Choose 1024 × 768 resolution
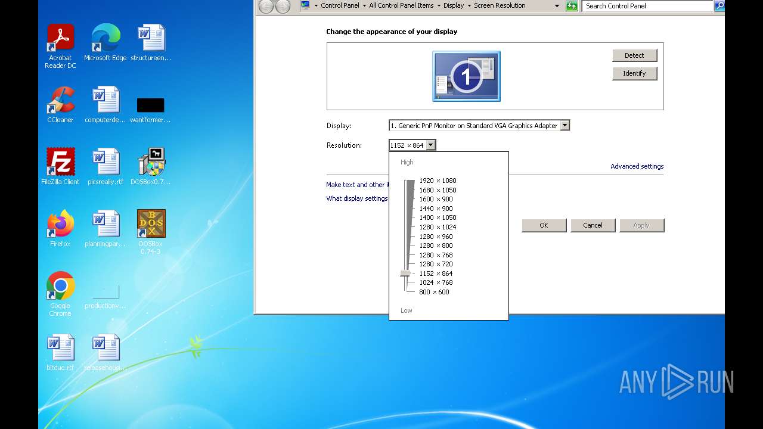 coord(436,282)
